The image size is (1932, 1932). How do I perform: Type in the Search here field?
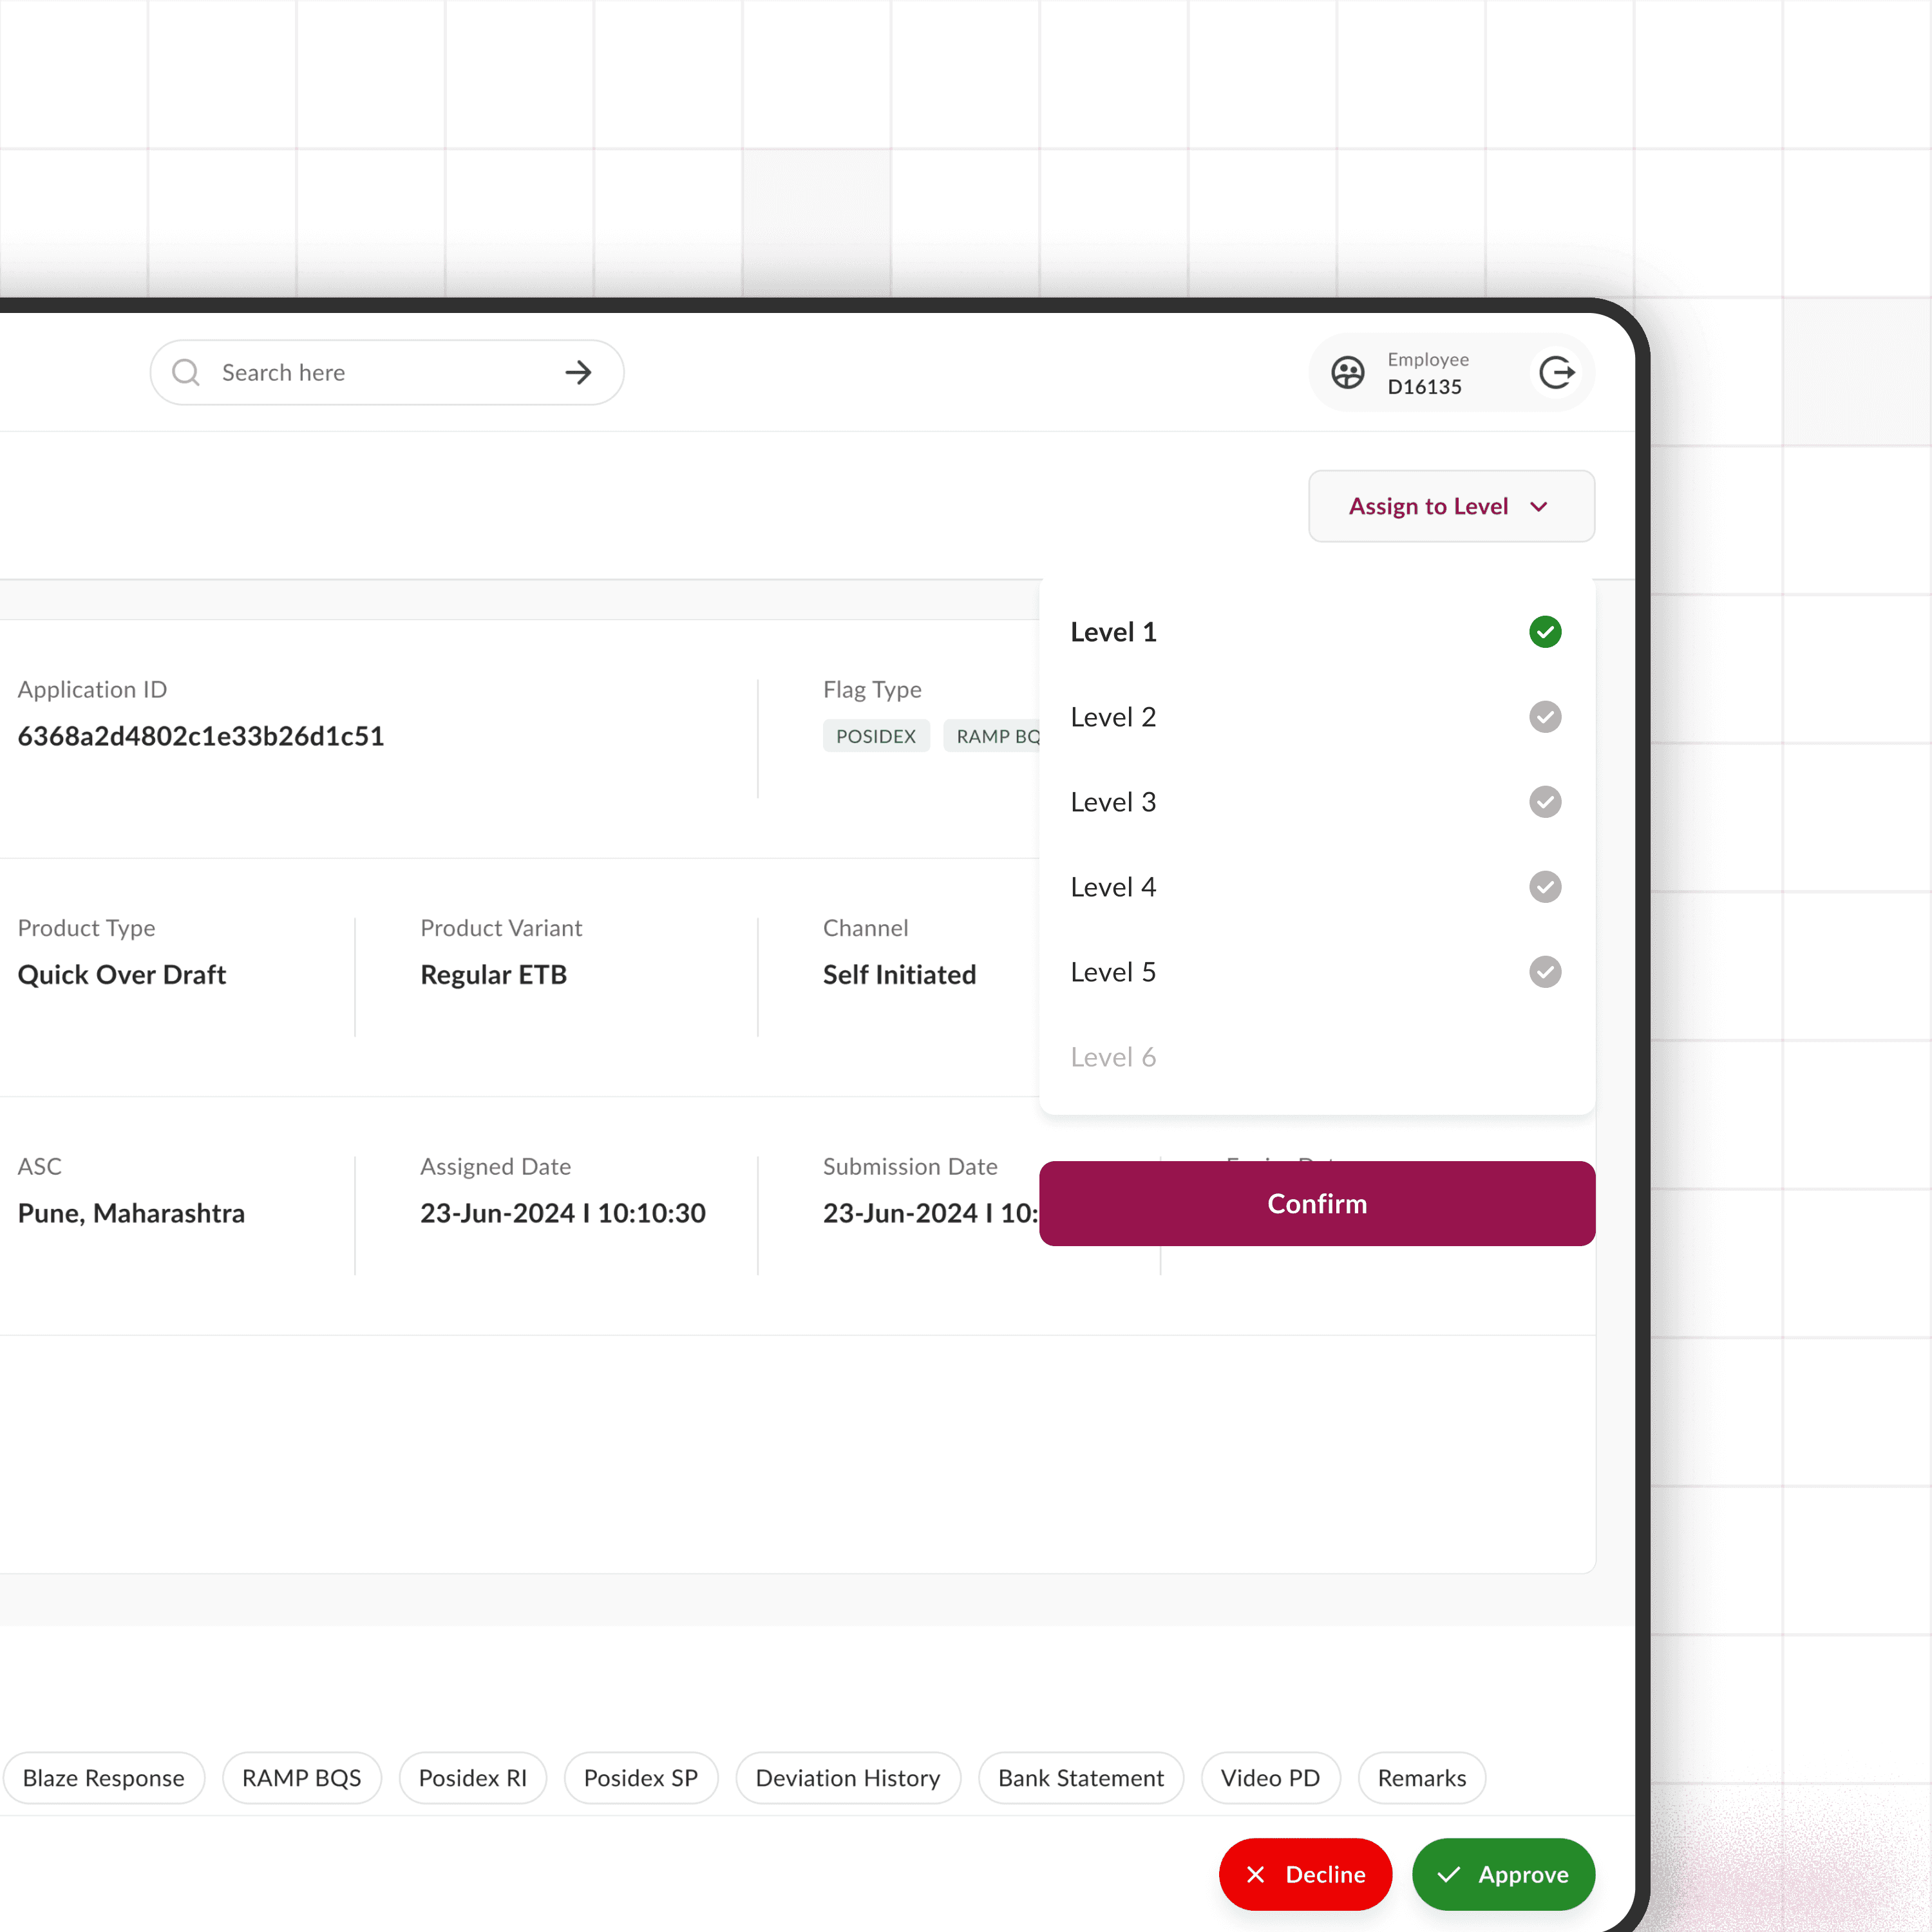point(380,372)
